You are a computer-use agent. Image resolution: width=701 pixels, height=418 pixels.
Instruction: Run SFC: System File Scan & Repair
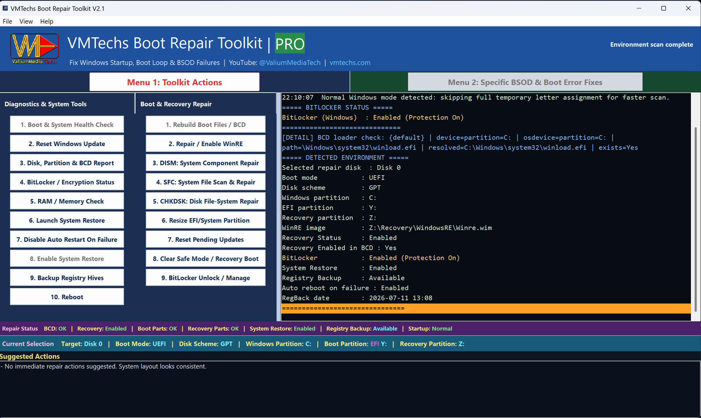point(205,182)
